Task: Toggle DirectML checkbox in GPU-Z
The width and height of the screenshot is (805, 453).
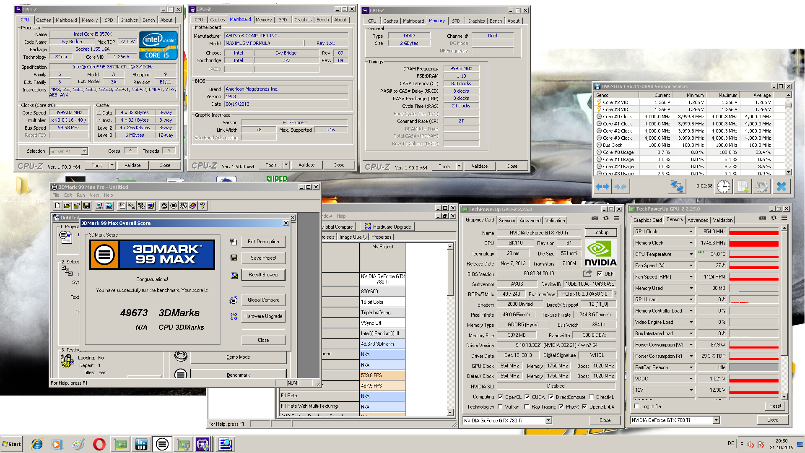Action: point(591,397)
